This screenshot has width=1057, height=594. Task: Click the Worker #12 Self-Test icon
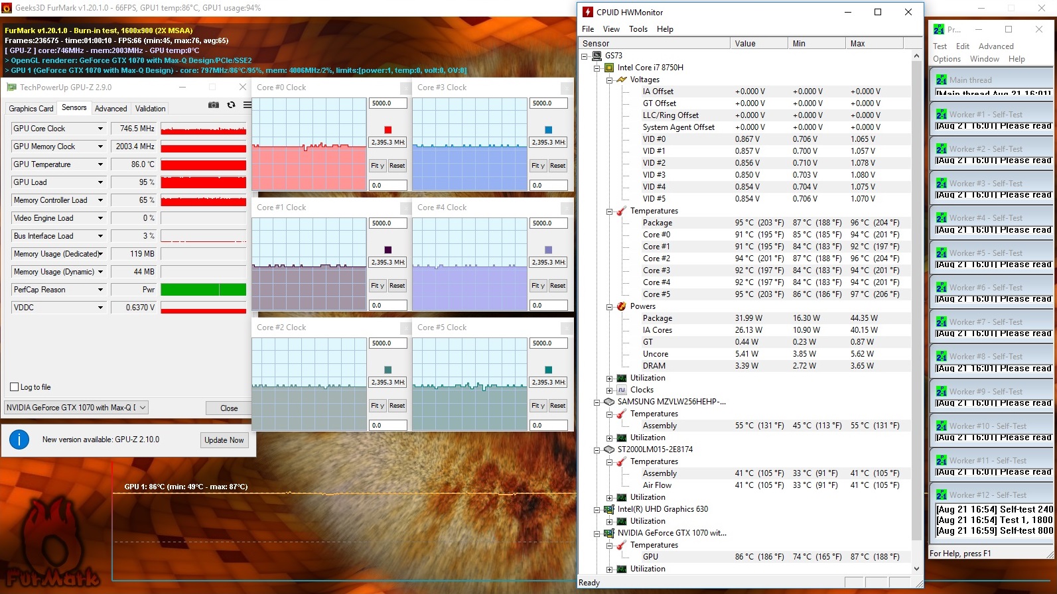pyautogui.click(x=942, y=495)
